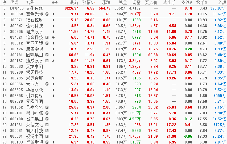The width and height of the screenshot is (227, 144).
Task: Click the marker icon in 因赛集团 row
Action: coord(53,55)
